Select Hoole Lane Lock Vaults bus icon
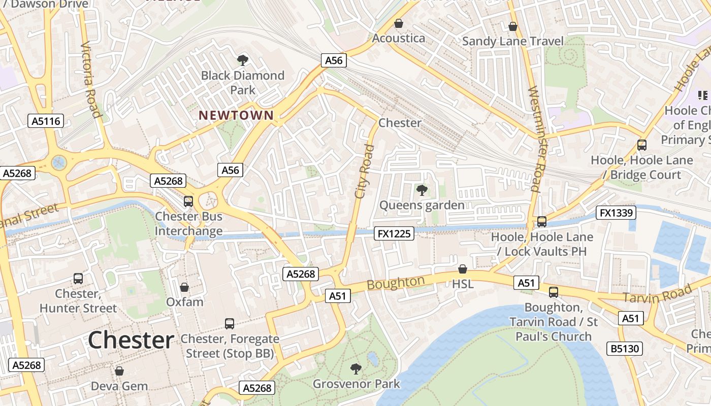The width and height of the screenshot is (711, 406). 542,222
